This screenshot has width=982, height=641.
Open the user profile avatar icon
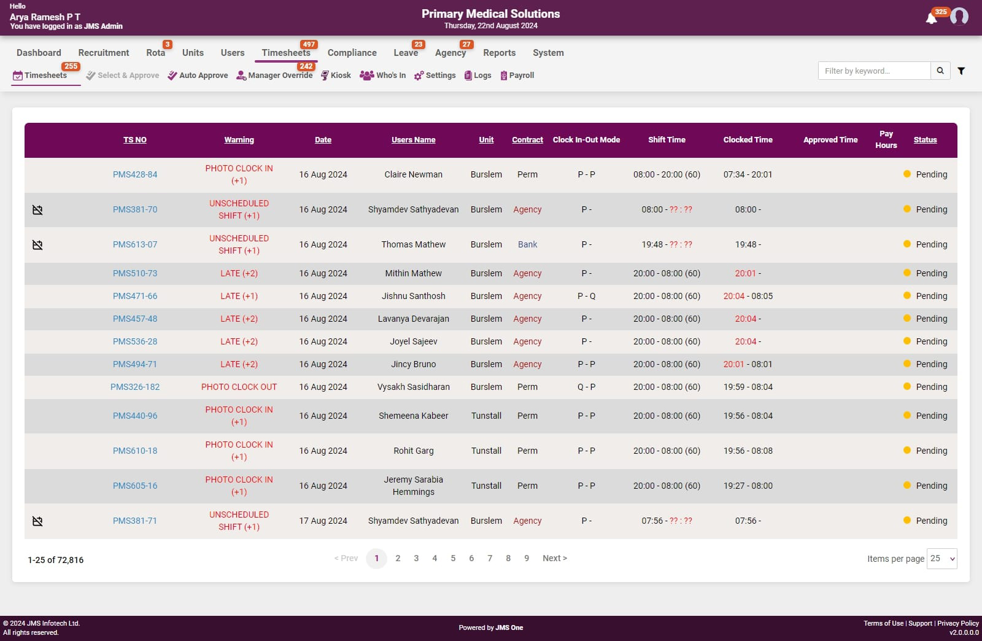point(959,17)
